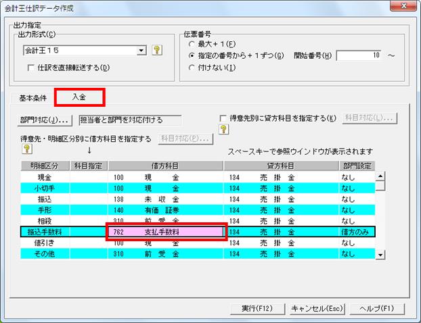Select the 手形 row in 明細区分
This screenshot has width=421, height=323.
coord(45,210)
